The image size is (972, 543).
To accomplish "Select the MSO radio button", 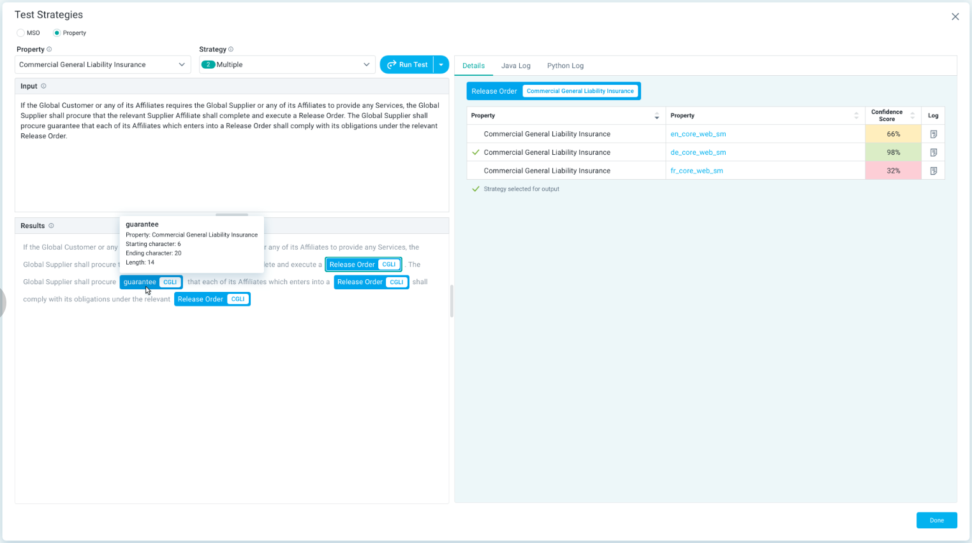I will [x=21, y=33].
